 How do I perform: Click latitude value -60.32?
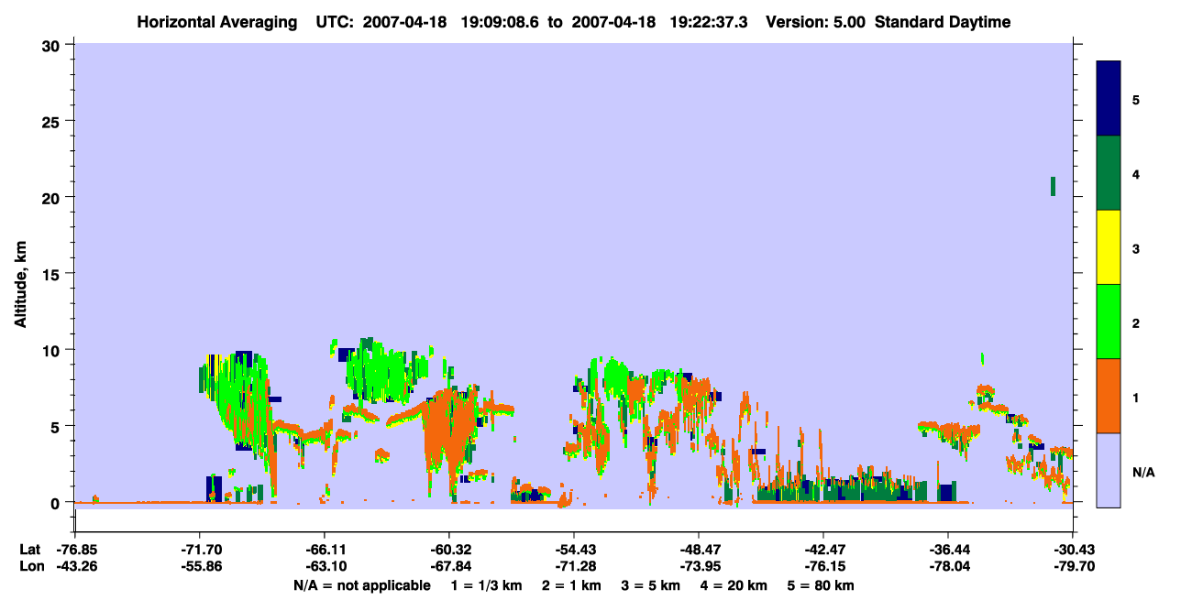click(x=449, y=549)
